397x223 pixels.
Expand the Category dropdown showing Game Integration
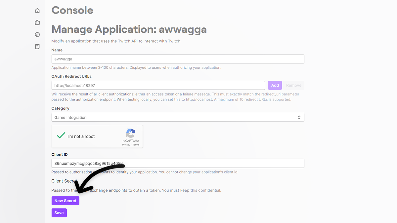[x=178, y=117]
